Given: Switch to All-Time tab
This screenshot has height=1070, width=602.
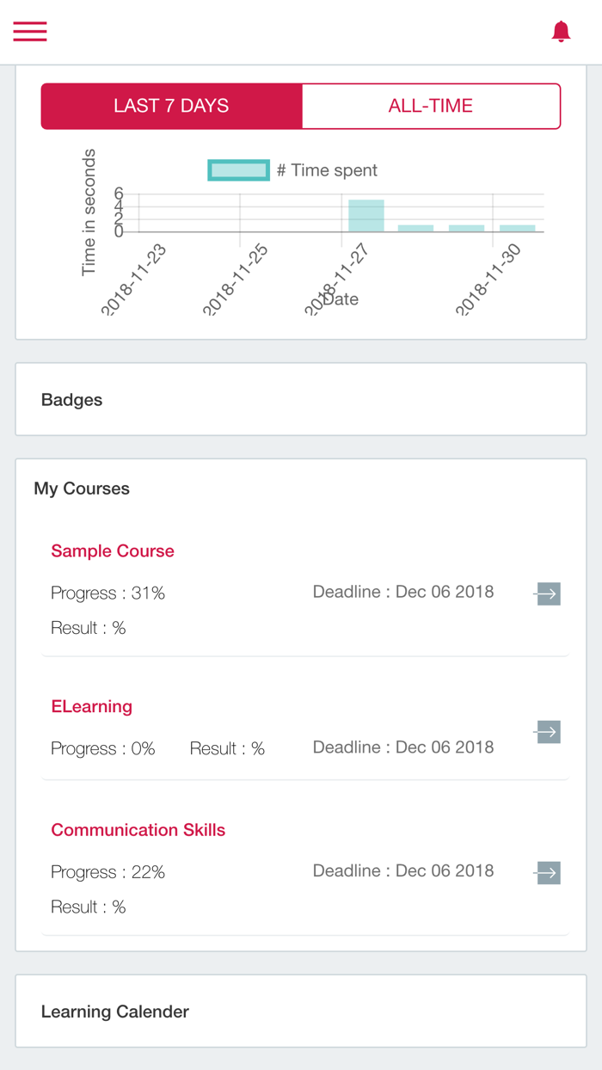Looking at the screenshot, I should tap(431, 106).
